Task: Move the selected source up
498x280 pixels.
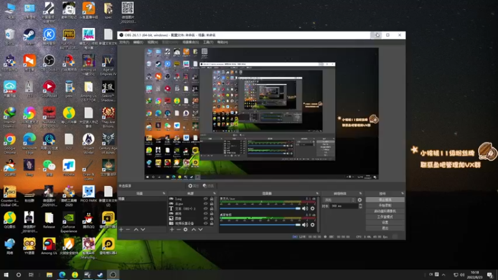Action: coord(194,230)
